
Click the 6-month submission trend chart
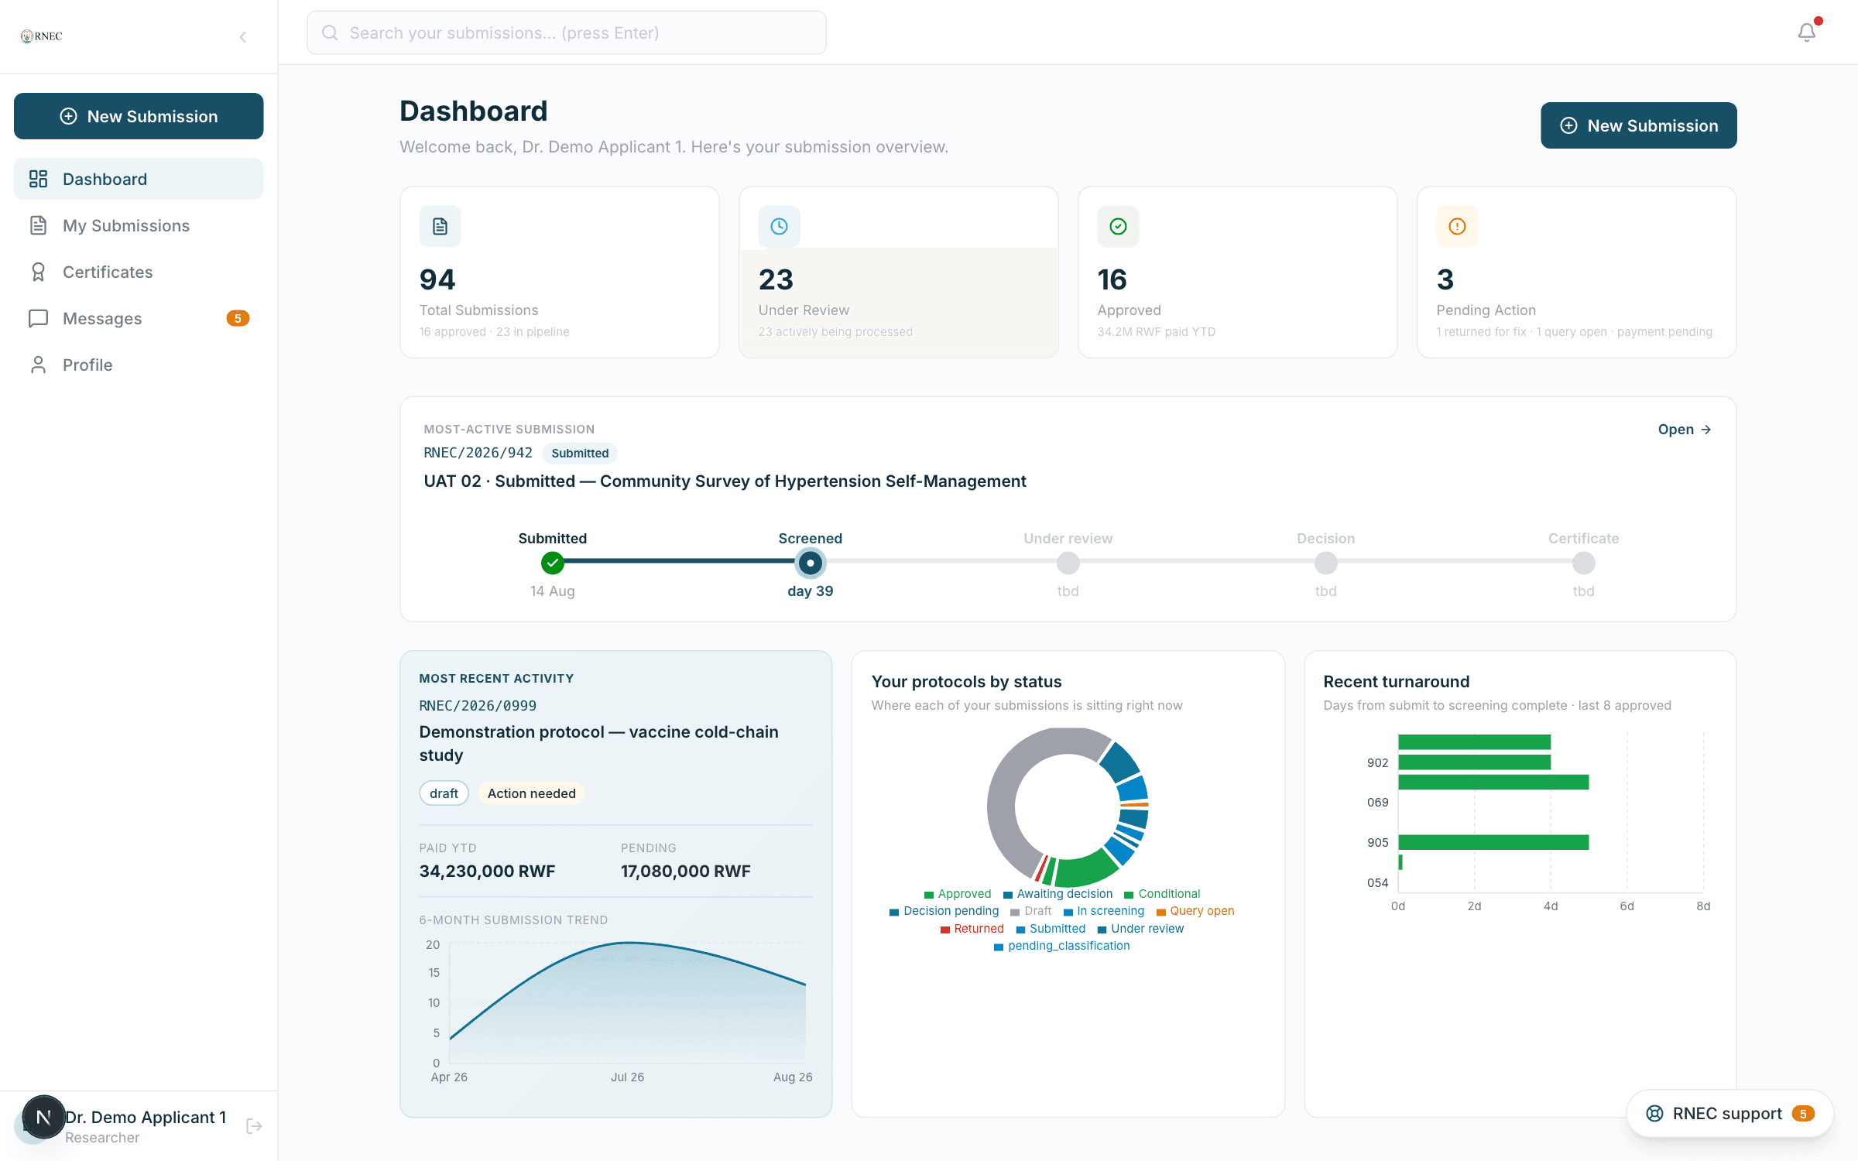click(627, 1002)
